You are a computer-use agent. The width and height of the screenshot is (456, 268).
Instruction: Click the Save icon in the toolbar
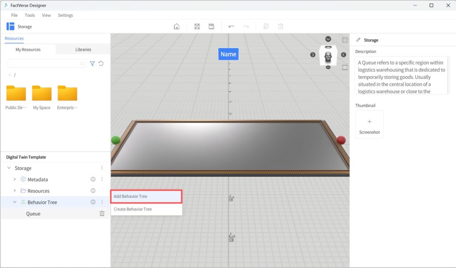197,26
